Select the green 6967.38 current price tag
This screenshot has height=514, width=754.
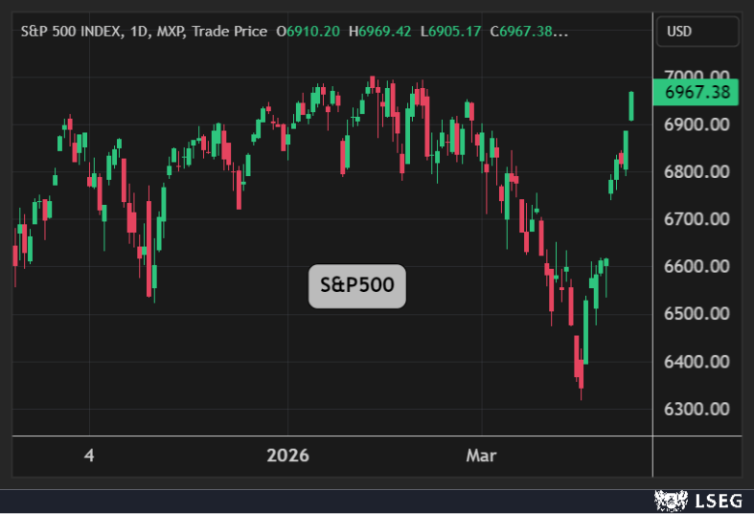click(x=697, y=93)
